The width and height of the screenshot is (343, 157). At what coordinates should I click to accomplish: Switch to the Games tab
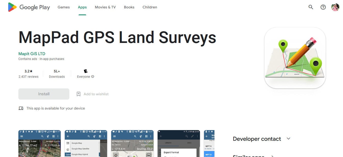(x=63, y=7)
